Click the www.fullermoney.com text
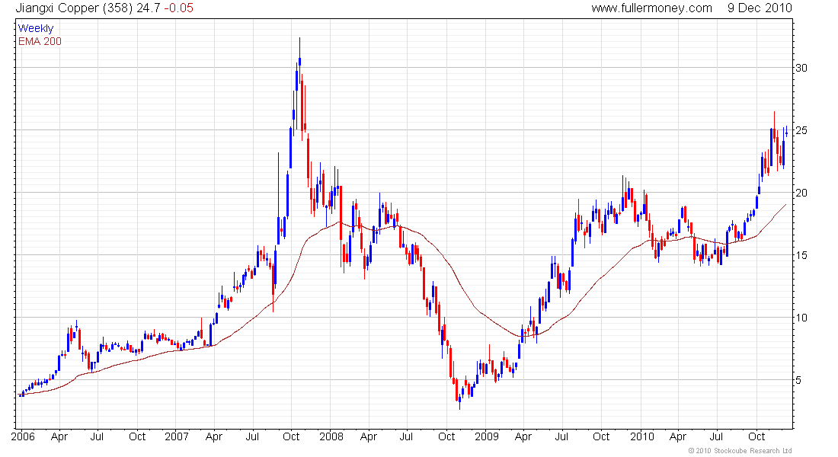This screenshot has height=457, width=838. coord(651,8)
